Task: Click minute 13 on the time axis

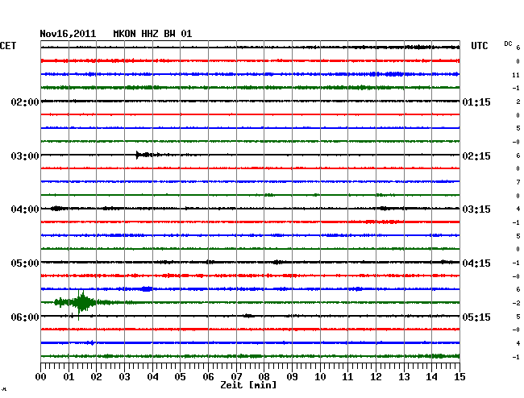Action: [x=404, y=377]
